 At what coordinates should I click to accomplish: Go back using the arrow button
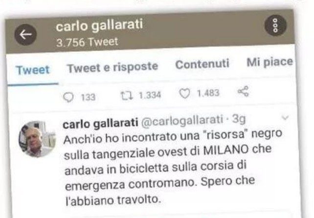point(25,35)
